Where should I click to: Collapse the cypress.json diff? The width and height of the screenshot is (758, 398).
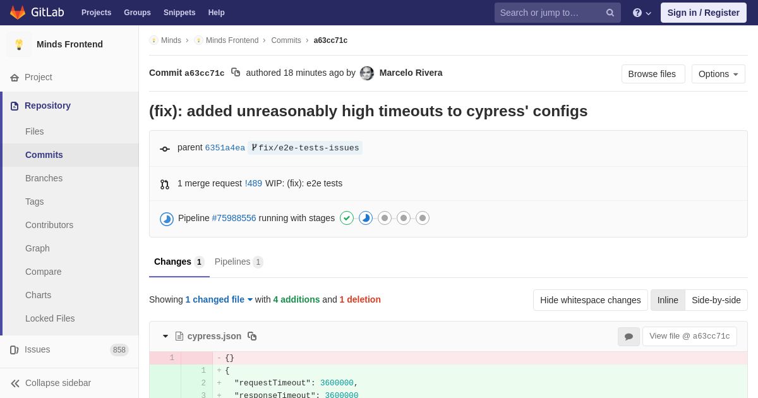165,336
